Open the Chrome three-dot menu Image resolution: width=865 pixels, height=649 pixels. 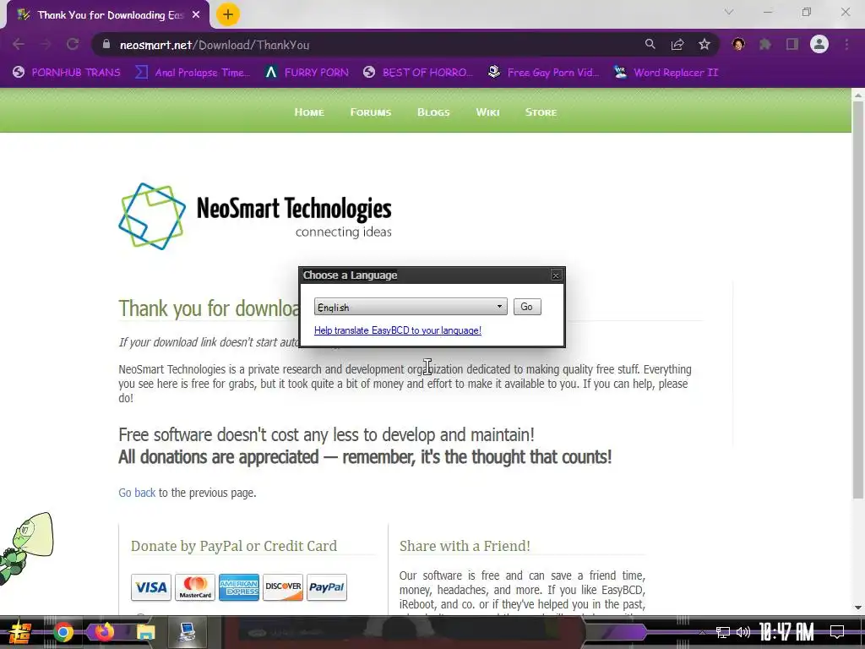(846, 44)
